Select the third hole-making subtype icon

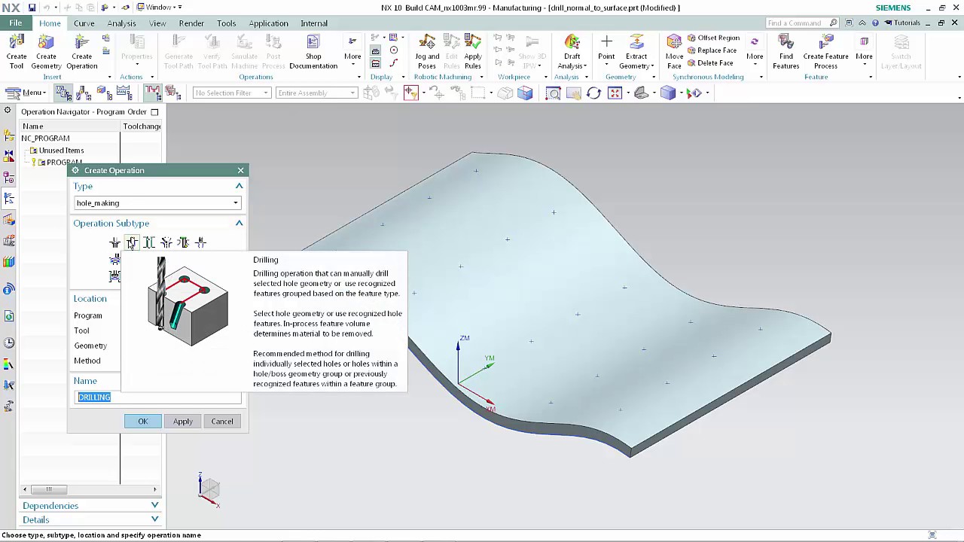click(x=149, y=242)
